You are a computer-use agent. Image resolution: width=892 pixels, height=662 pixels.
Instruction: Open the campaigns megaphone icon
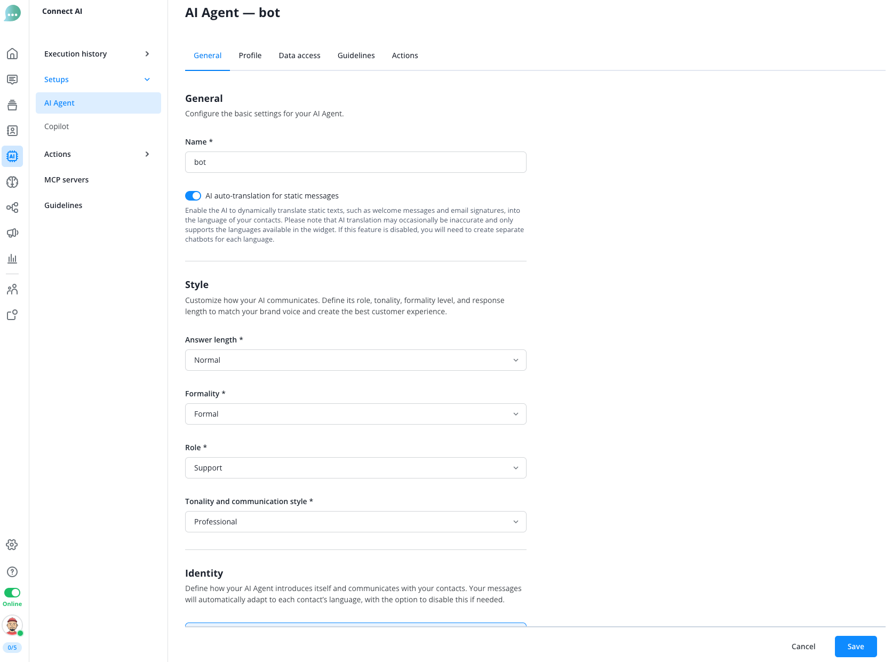pyautogui.click(x=12, y=233)
